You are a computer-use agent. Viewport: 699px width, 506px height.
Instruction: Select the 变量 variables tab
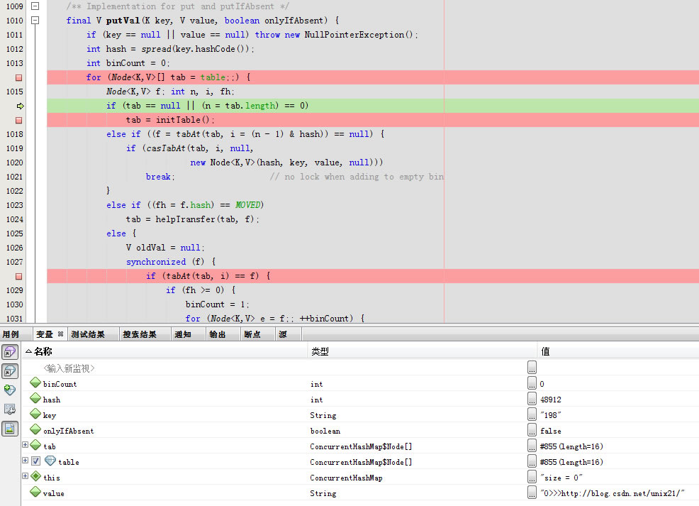(x=44, y=335)
